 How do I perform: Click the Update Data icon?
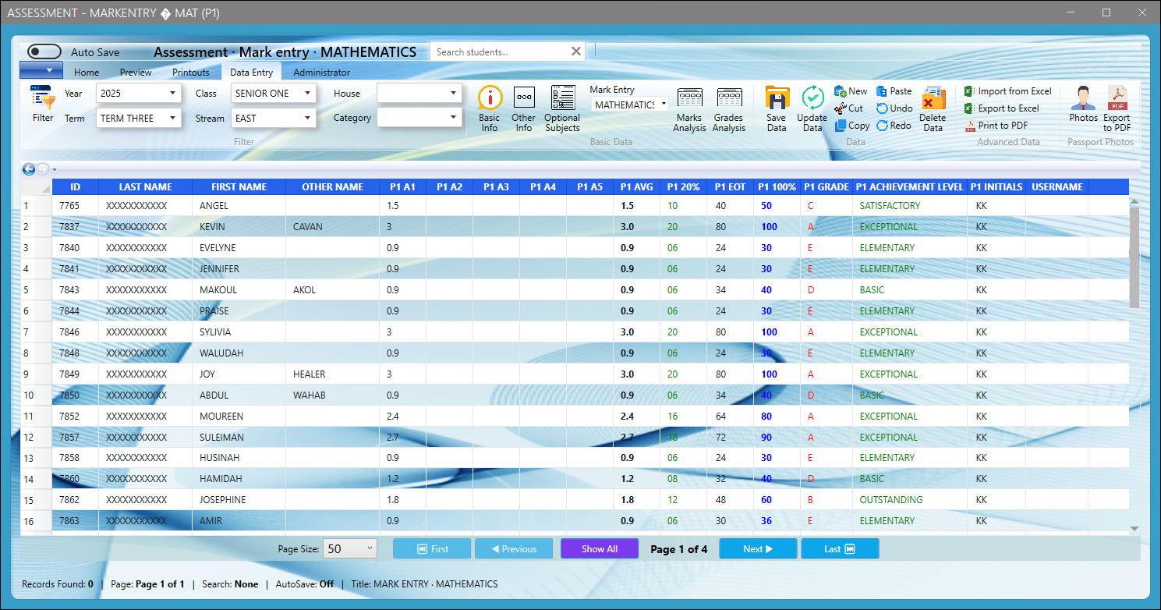(x=812, y=98)
